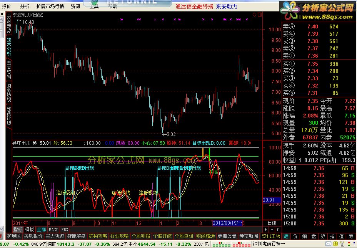Image resolution: width=357 pixels, height=248 pixels.
Task: Select the 价 tab in quote panel
Action: click(295, 236)
